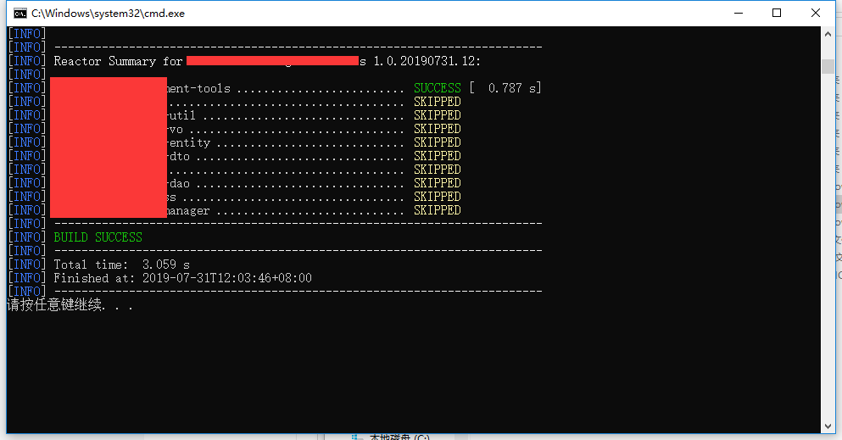Click the green BUILD SUCCESS text
The height and width of the screenshot is (440, 842).
tap(98, 237)
